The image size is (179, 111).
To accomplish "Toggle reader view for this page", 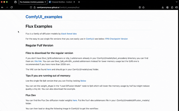I will 140,7.
